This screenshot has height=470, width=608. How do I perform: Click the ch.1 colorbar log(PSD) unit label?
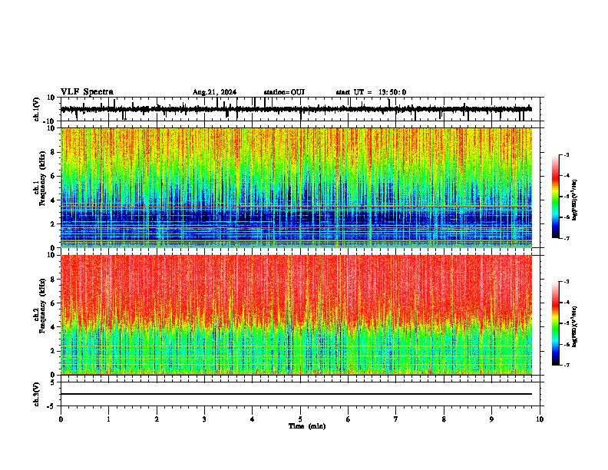click(574, 200)
